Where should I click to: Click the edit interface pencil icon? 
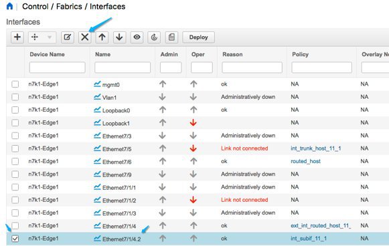68,37
